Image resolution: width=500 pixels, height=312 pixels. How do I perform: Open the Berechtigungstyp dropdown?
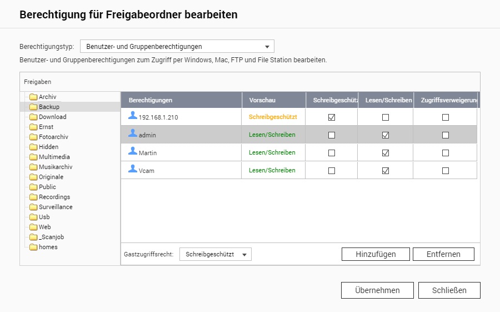pyautogui.click(x=177, y=47)
